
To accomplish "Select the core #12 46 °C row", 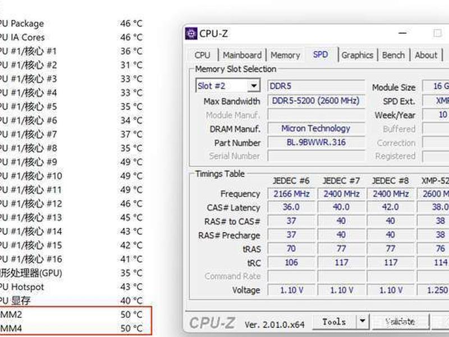I will (72, 203).
